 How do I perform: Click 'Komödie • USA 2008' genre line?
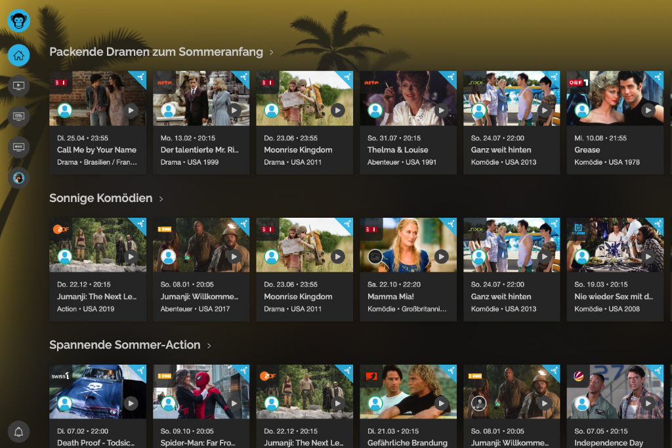tap(607, 309)
